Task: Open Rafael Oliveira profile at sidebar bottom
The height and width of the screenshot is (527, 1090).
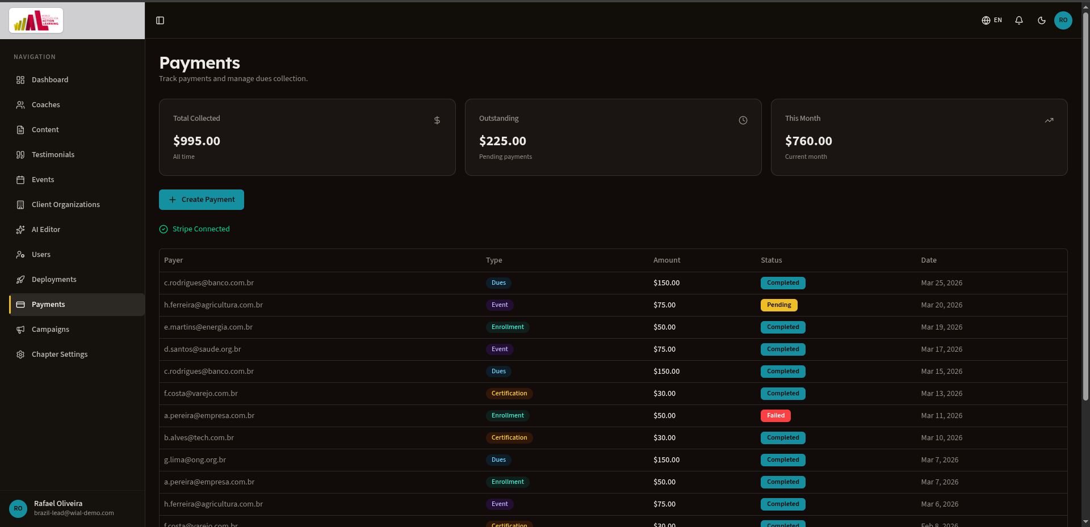Action: [x=72, y=508]
